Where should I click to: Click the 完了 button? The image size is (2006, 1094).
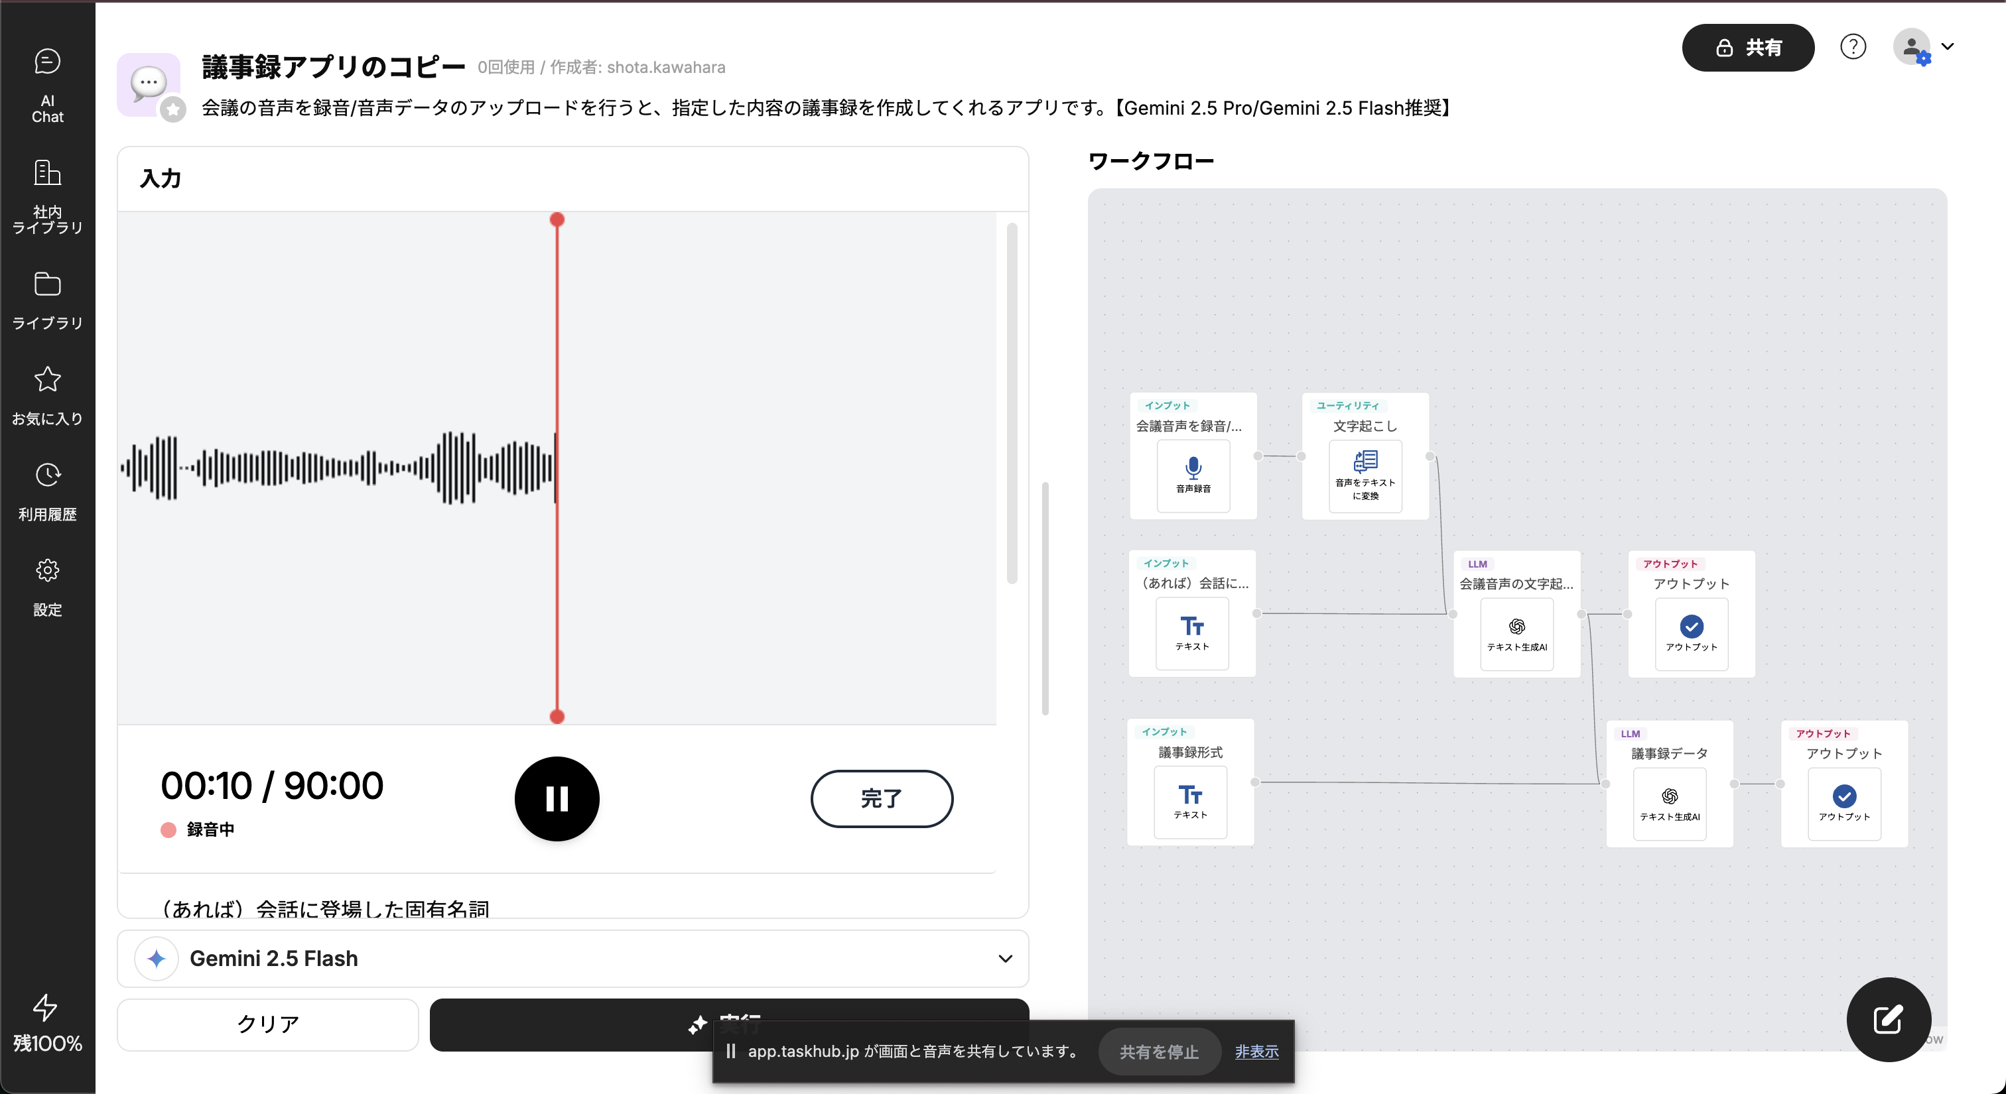point(881,798)
